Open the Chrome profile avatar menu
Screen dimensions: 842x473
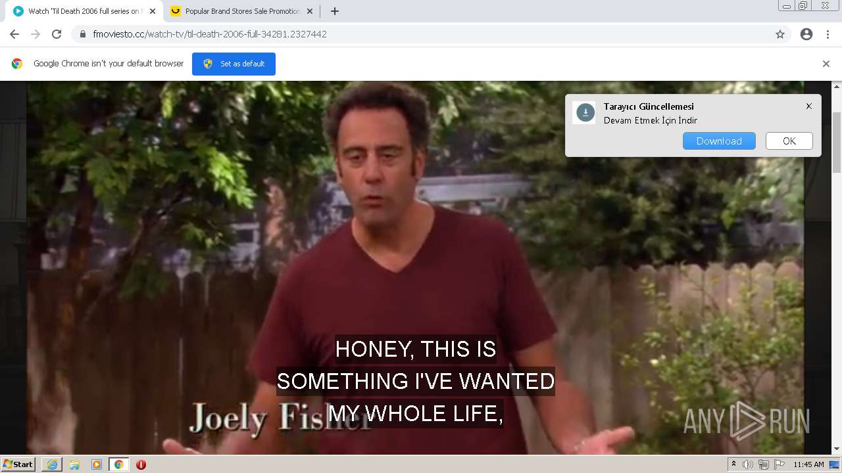806,34
